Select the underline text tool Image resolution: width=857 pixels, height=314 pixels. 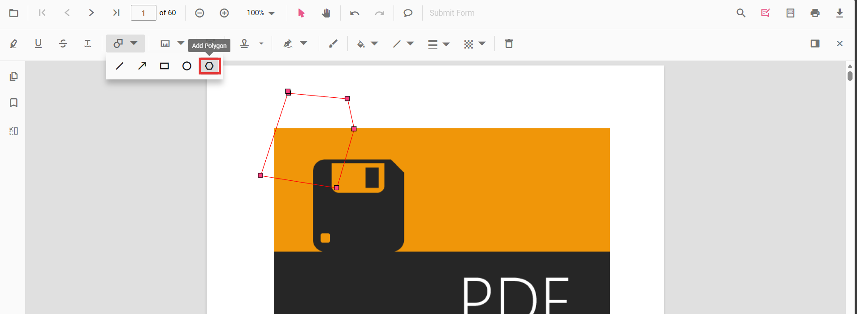tap(38, 44)
